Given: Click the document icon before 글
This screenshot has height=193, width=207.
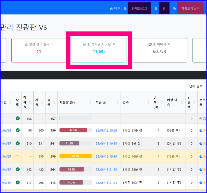Looking at the screenshot, I should (x=156, y=9).
